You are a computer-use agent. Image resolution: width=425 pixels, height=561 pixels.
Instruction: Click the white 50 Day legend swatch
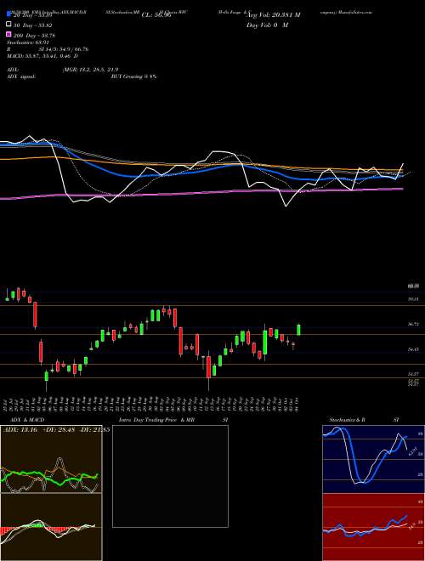9,25
